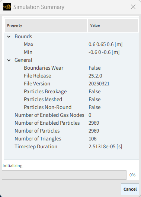This screenshot has height=197, width=141.
Task: Close the Simulation Summary dialog
Action: (x=133, y=7)
